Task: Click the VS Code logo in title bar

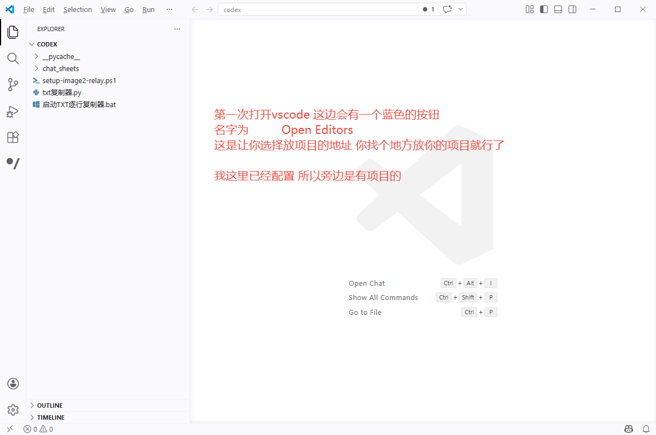Action: click(x=9, y=9)
